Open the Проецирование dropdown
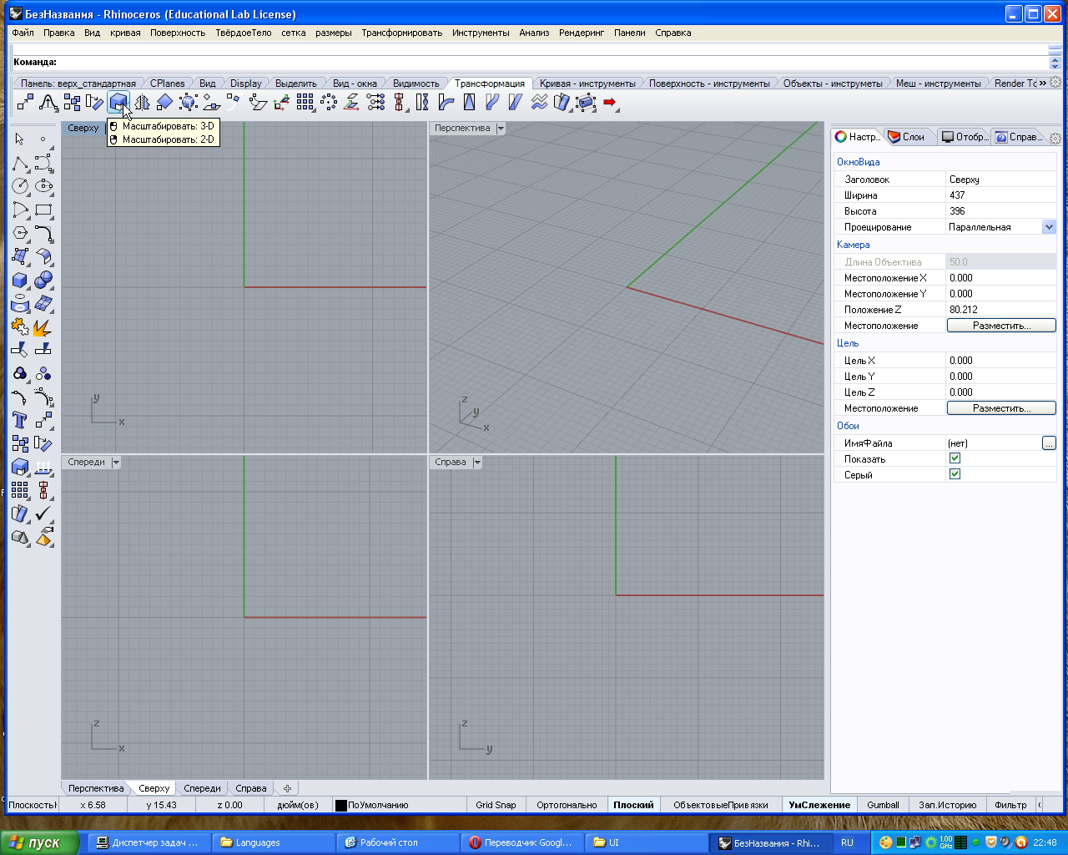The height and width of the screenshot is (855, 1068). (x=1049, y=227)
